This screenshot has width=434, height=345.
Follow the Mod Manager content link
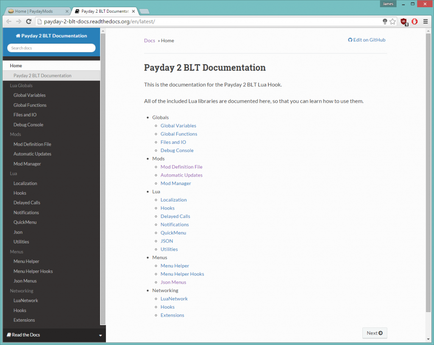176,183
